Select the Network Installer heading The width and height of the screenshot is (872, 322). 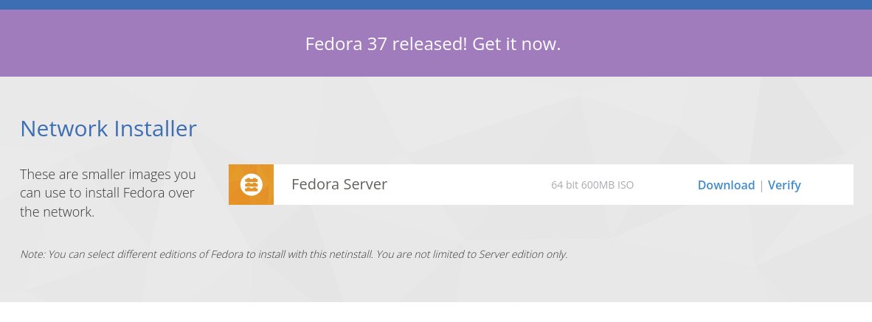[x=108, y=129]
